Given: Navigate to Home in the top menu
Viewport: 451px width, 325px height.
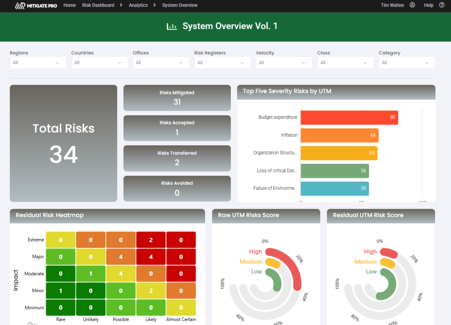Looking at the screenshot, I should pyautogui.click(x=70, y=5).
